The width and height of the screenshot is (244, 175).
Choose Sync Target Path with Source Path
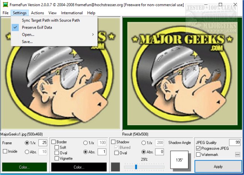coord(54,20)
